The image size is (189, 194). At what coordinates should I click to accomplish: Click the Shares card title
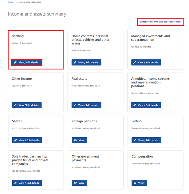(x=17, y=121)
